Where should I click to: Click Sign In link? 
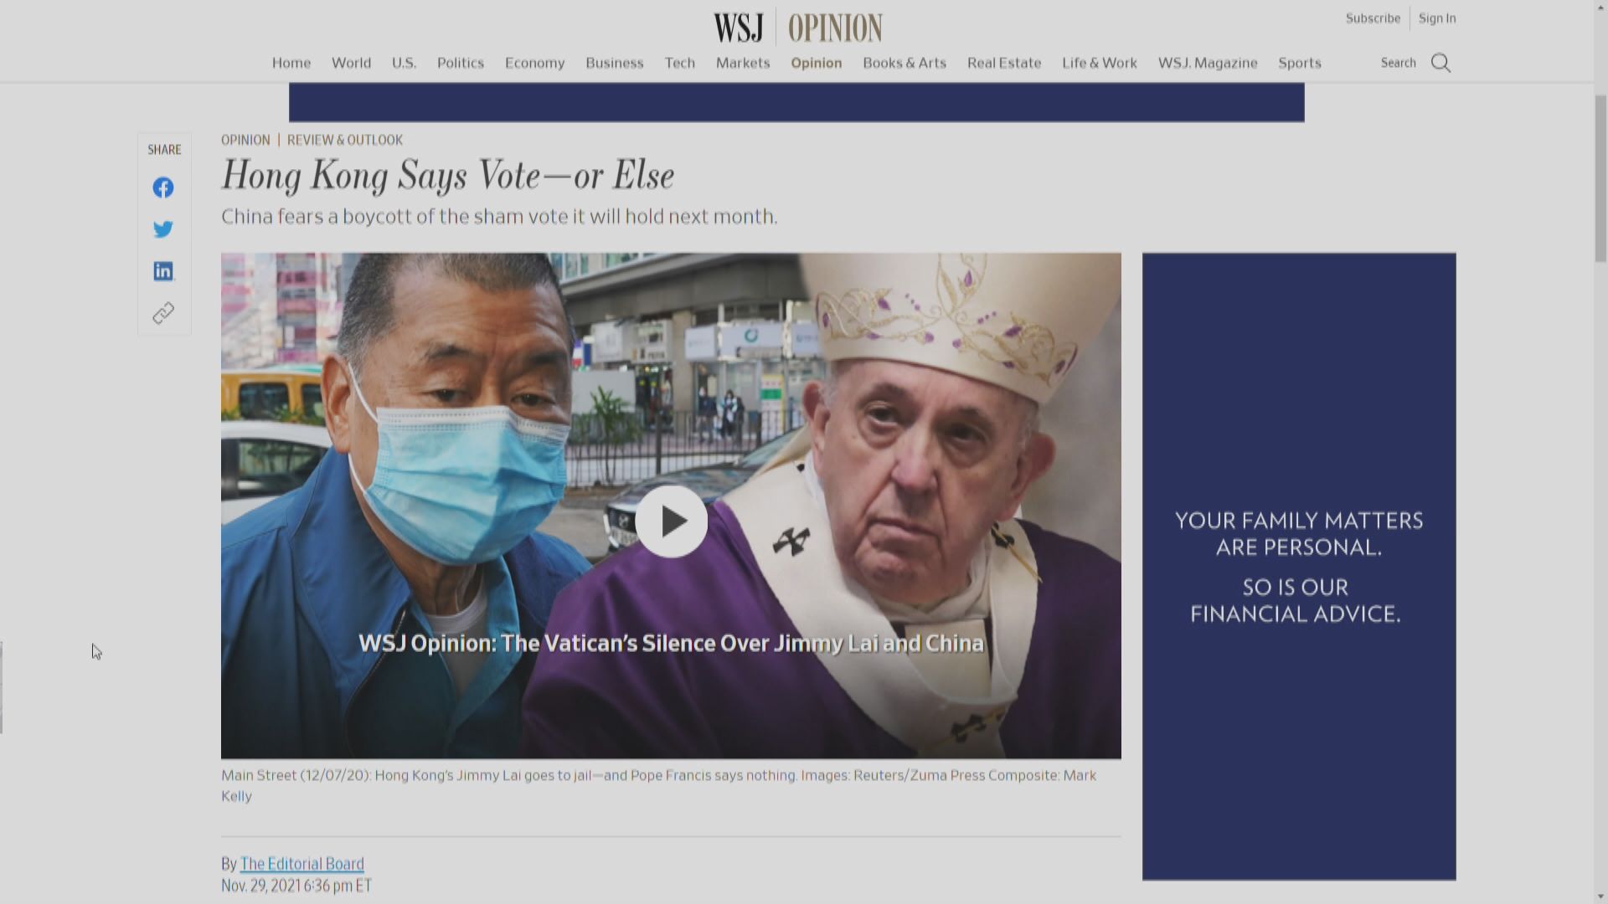[x=1436, y=18]
